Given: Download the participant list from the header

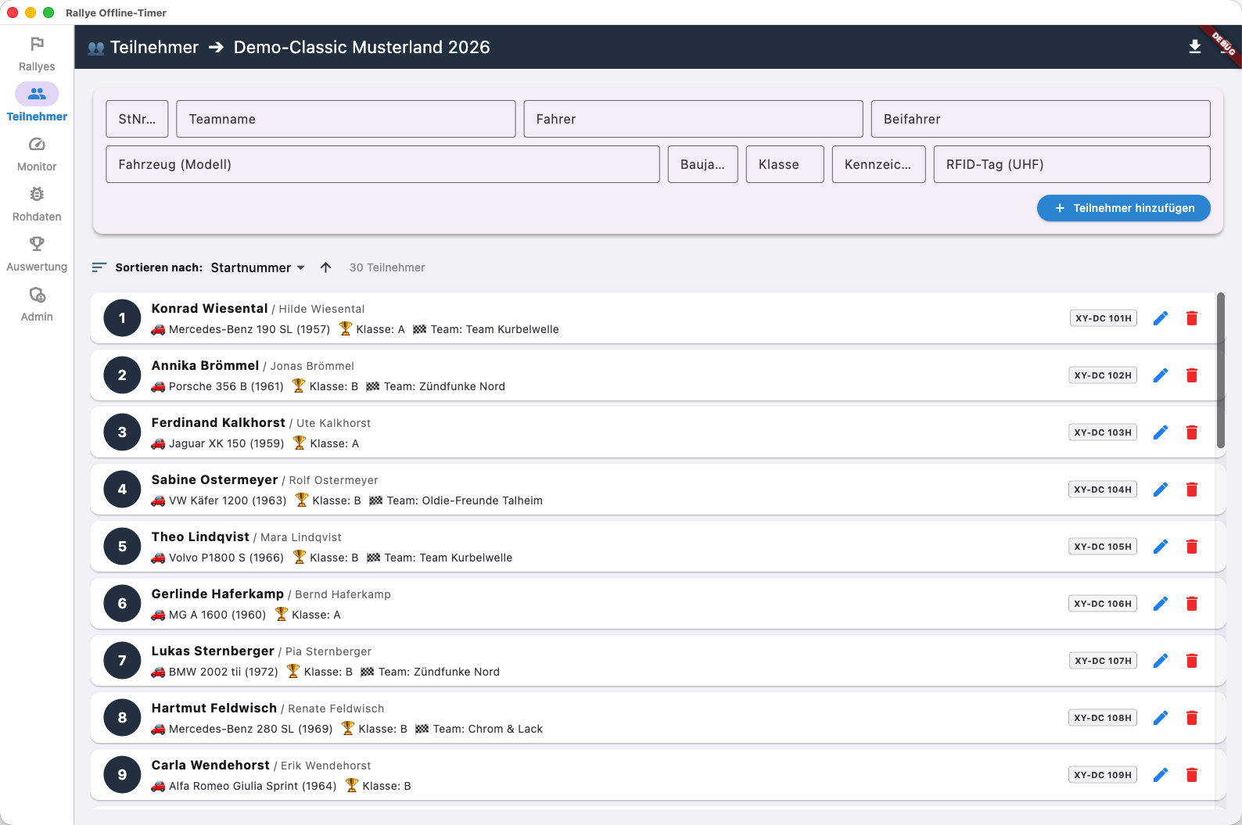Looking at the screenshot, I should pyautogui.click(x=1195, y=47).
